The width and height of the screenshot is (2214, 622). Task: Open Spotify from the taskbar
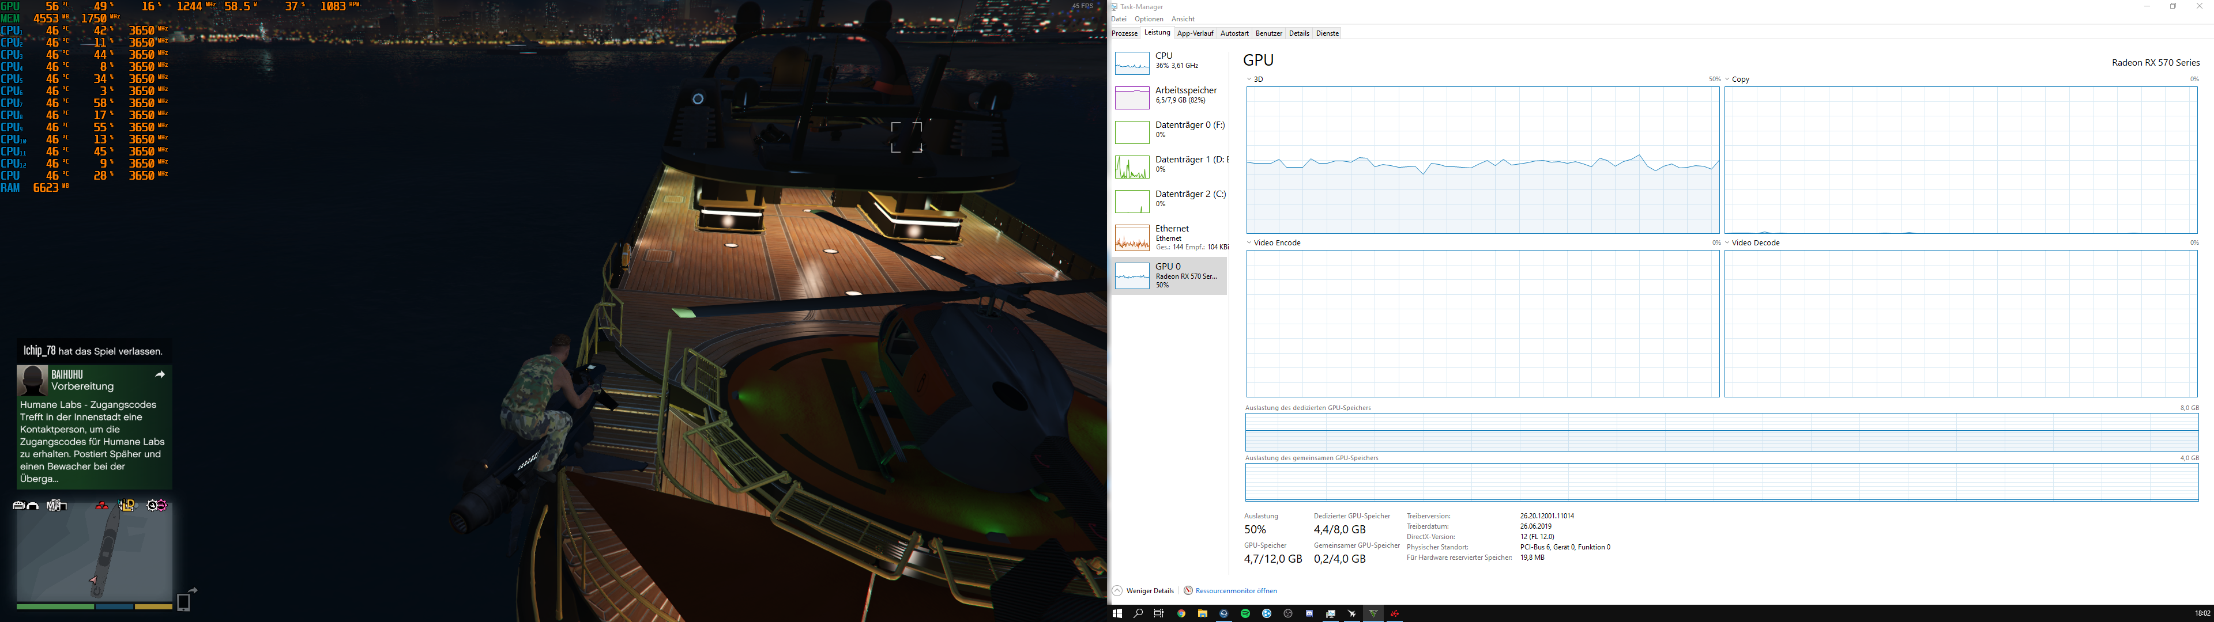pyautogui.click(x=1245, y=613)
